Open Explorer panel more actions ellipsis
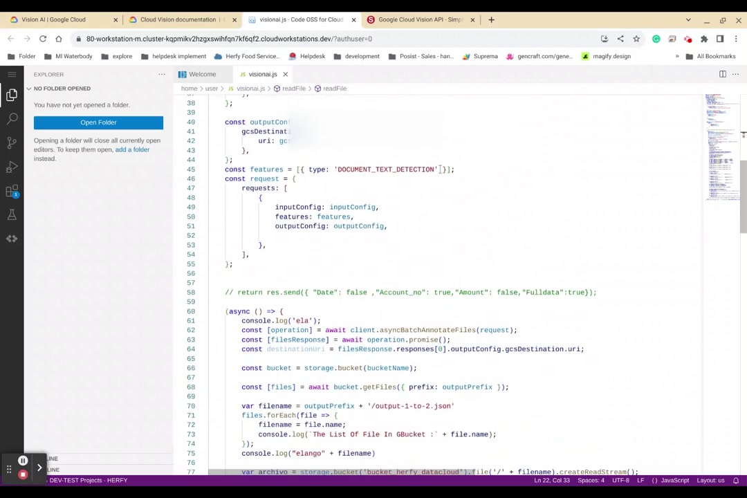Image resolution: width=747 pixels, height=498 pixels. [x=162, y=74]
